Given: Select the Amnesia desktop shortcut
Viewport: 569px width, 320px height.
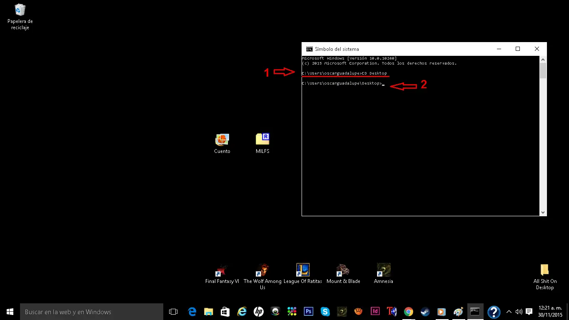Looking at the screenshot, I should (384, 274).
